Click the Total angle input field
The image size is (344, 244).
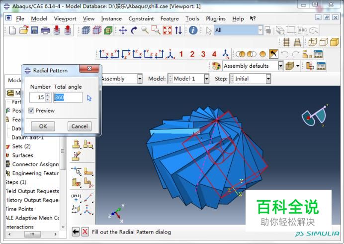(68, 97)
